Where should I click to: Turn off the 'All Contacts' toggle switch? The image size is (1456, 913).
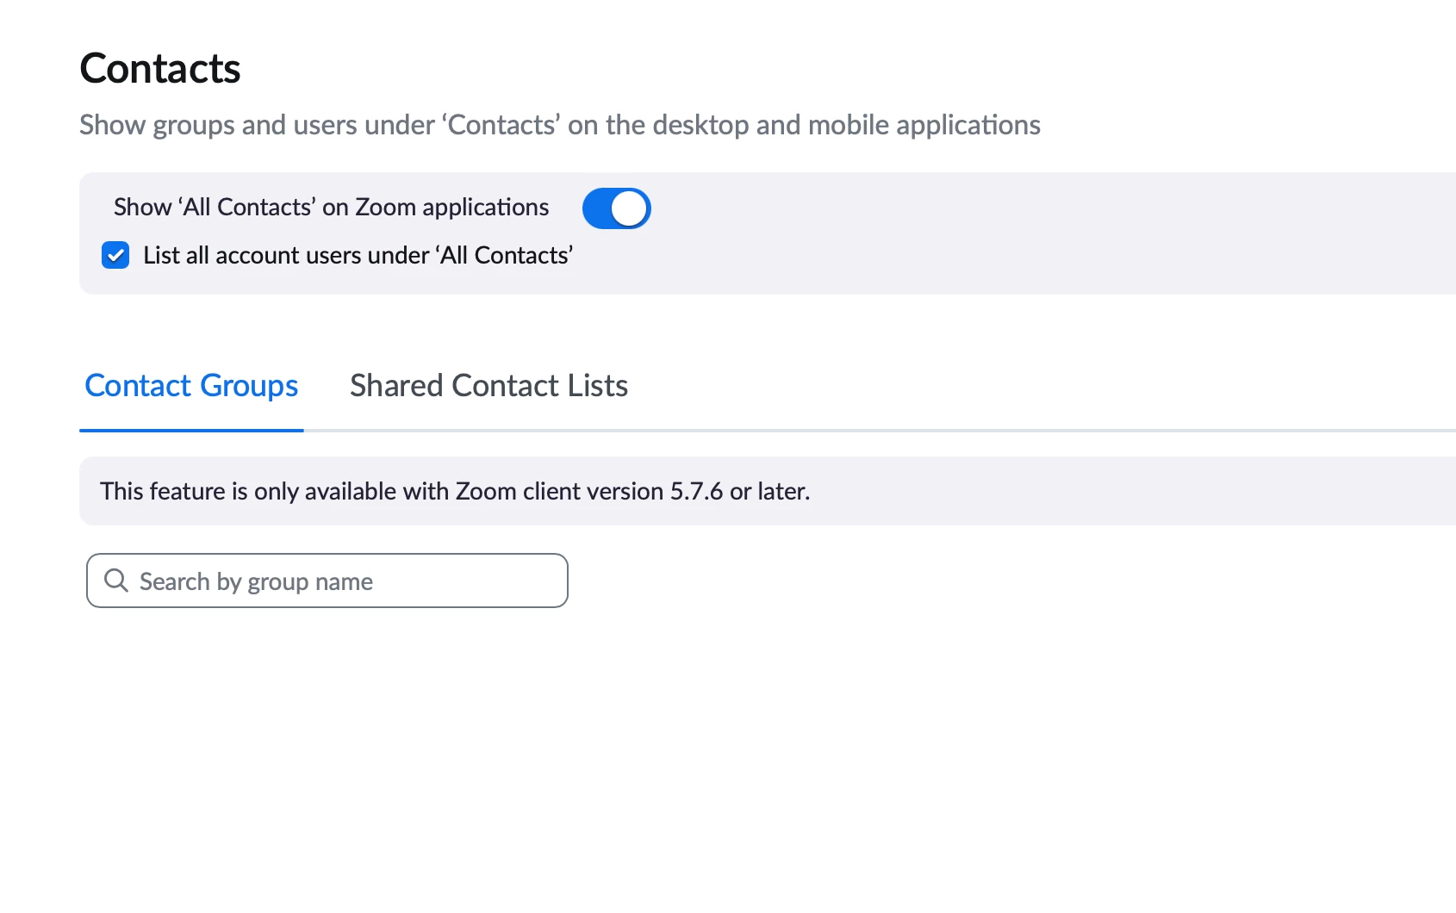coord(616,208)
